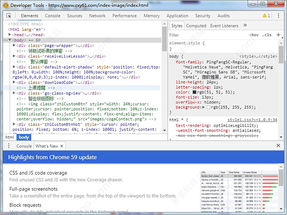The image size is (287, 215).
Task: Click the styles Filter input field
Action: click(x=207, y=35)
